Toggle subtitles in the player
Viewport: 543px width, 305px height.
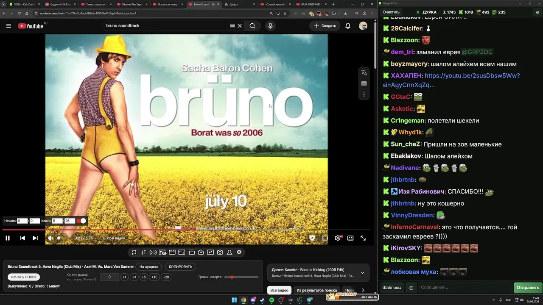pos(325,238)
